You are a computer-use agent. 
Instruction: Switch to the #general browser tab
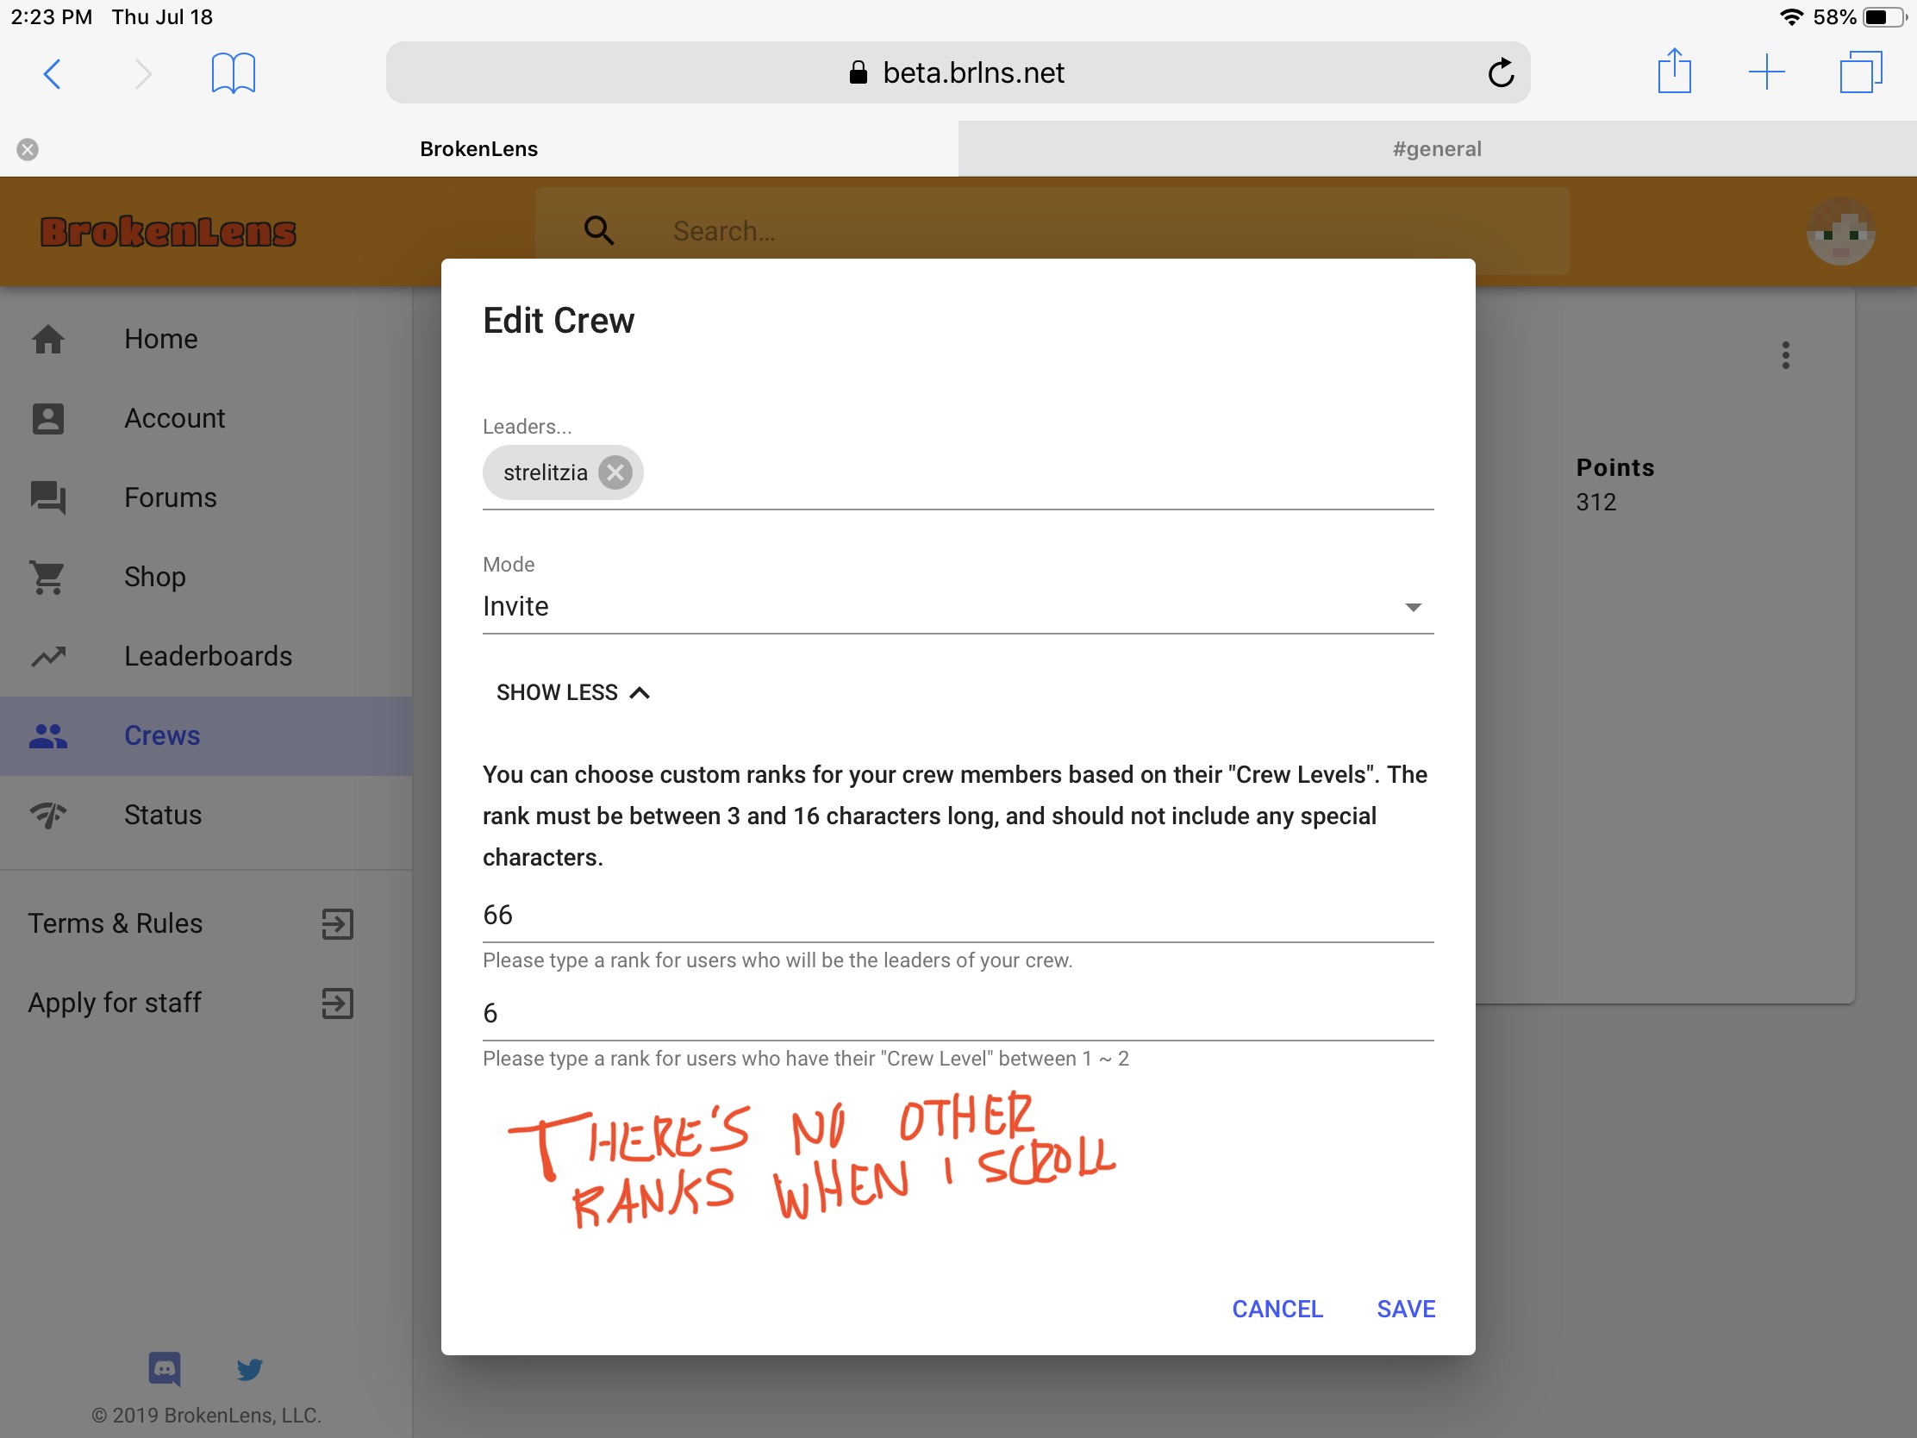coord(1437,149)
